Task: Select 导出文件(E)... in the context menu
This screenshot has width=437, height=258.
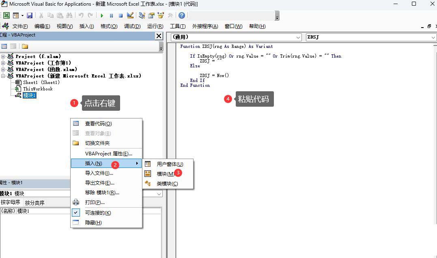Action: (x=99, y=183)
